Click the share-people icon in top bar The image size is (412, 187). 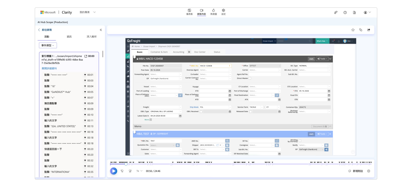(336, 12)
